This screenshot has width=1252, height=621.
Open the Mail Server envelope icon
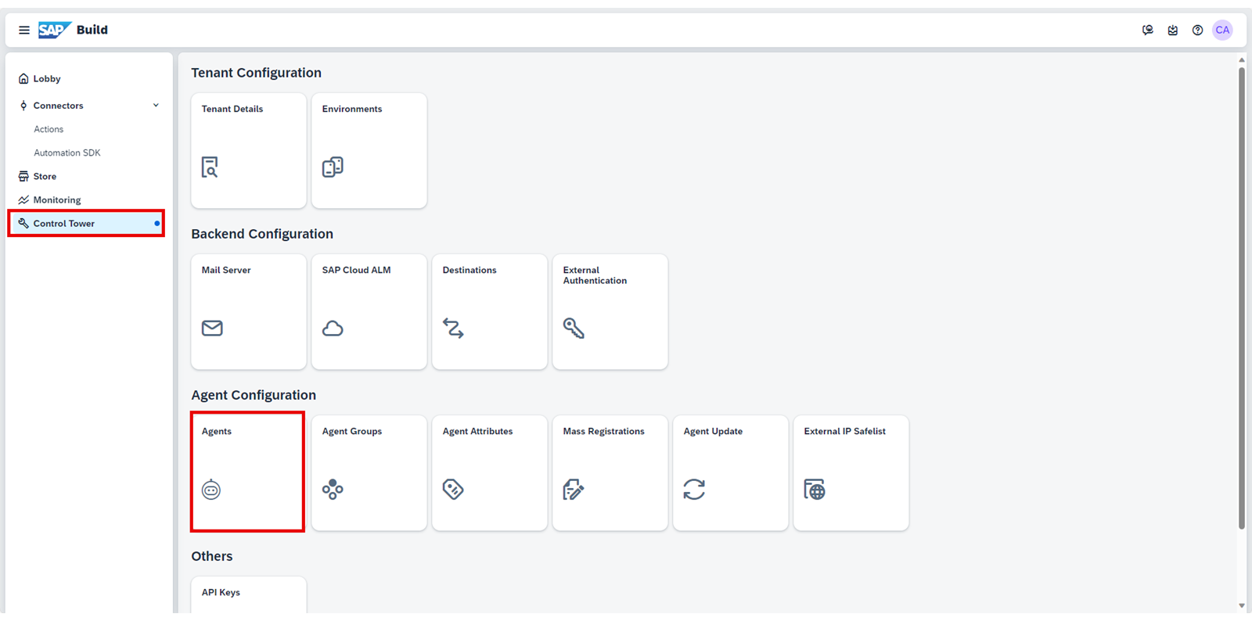click(212, 328)
